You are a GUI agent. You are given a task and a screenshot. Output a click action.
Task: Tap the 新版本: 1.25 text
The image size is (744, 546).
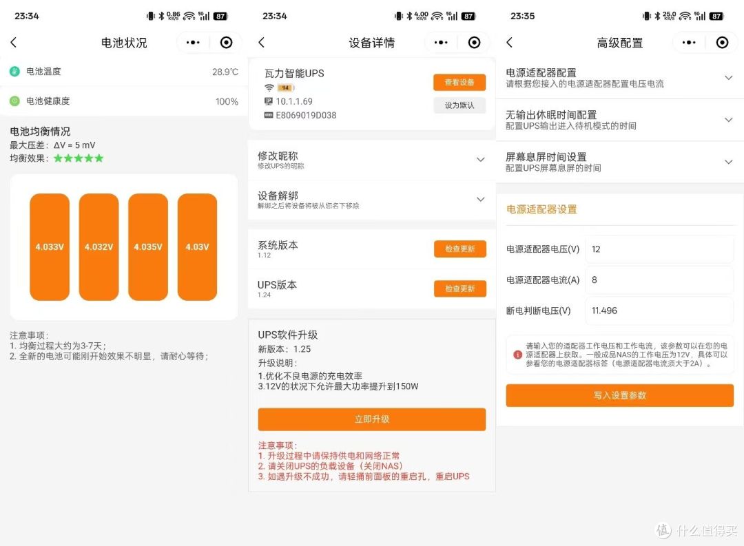(285, 349)
